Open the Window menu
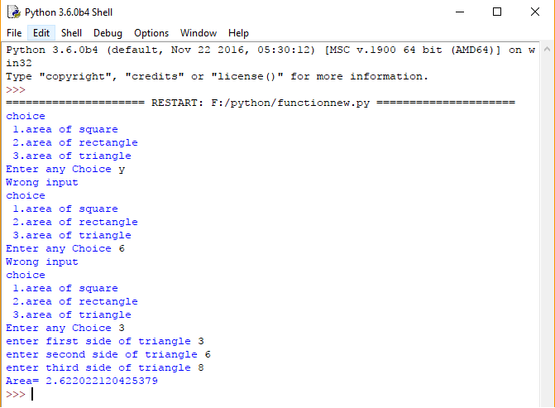555x408 pixels. coord(199,33)
